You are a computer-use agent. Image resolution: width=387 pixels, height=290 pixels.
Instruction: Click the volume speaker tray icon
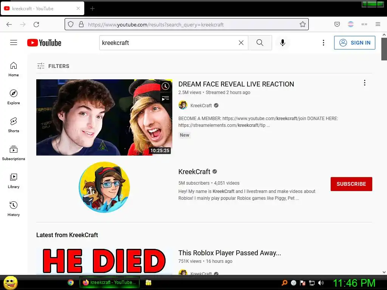(x=321, y=283)
